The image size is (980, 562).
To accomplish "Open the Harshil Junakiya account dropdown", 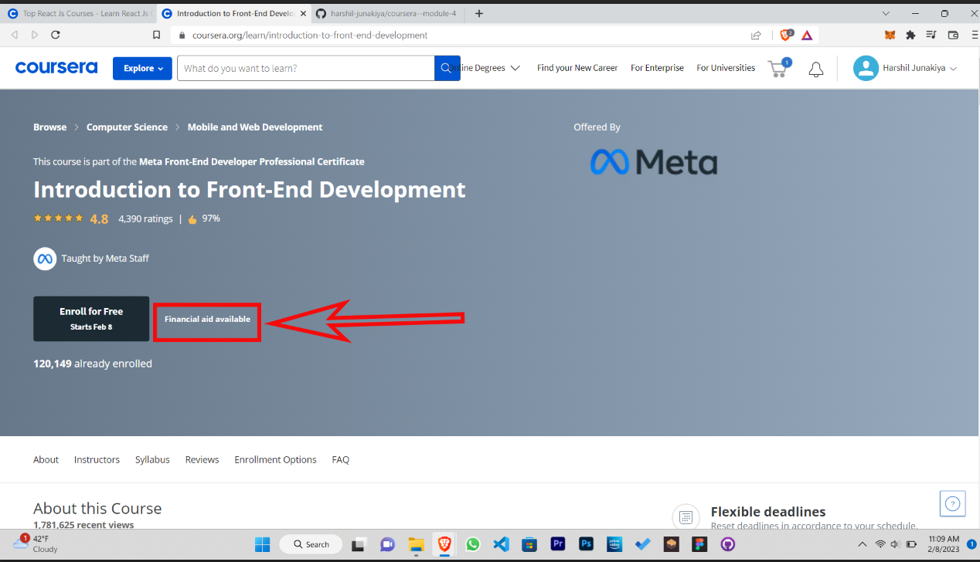I will [x=904, y=68].
